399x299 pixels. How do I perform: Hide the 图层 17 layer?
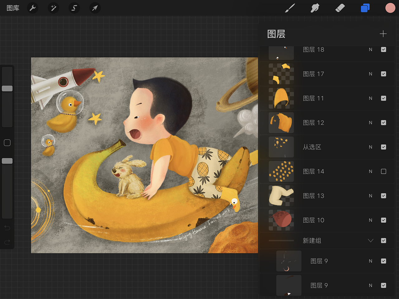click(x=383, y=74)
